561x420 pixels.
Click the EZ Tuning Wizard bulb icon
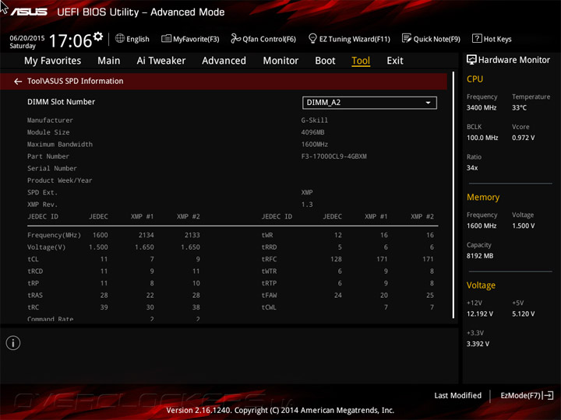(312, 38)
